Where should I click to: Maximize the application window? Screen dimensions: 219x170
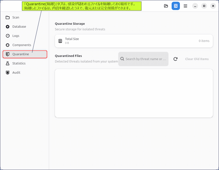point(204,6)
